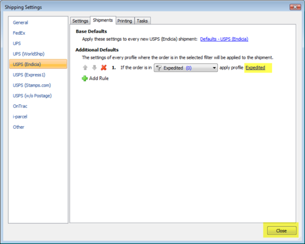Delete rule 1 with the red X
Viewport: 305px width, 244px height.
104,68
